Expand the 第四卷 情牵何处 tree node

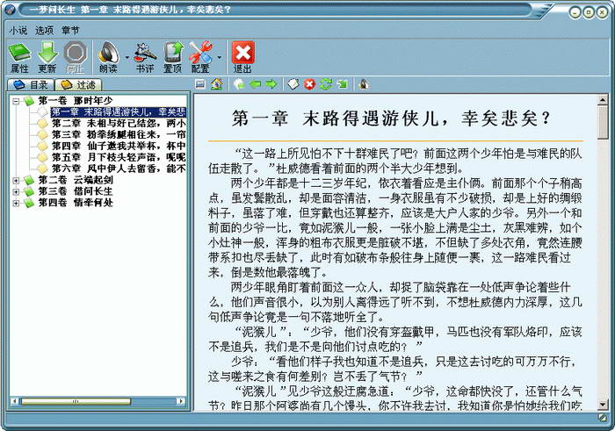16,204
